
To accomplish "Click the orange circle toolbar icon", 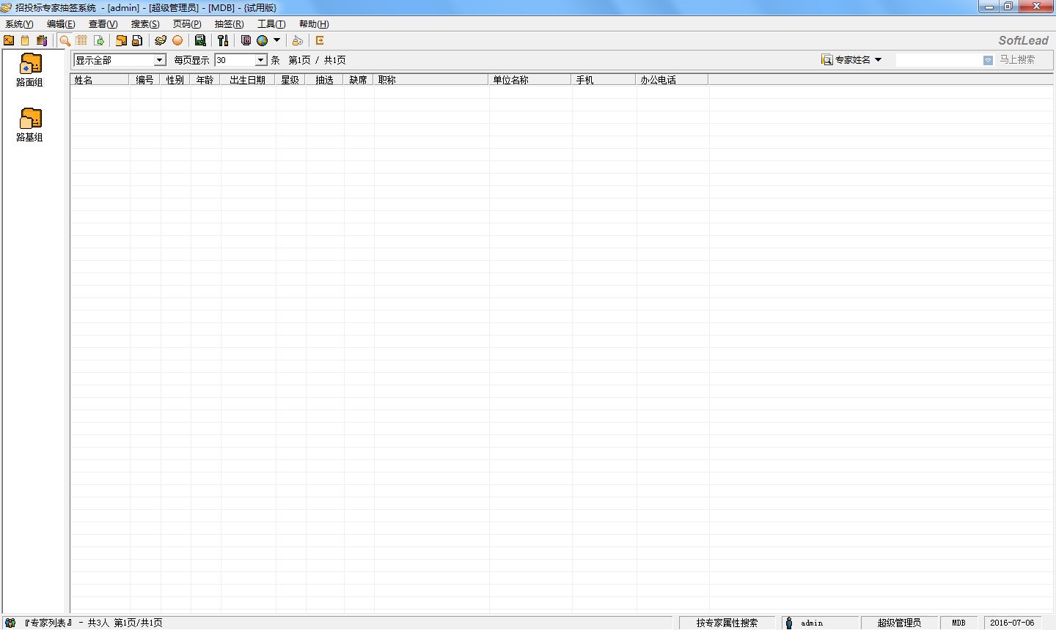I will coord(177,41).
